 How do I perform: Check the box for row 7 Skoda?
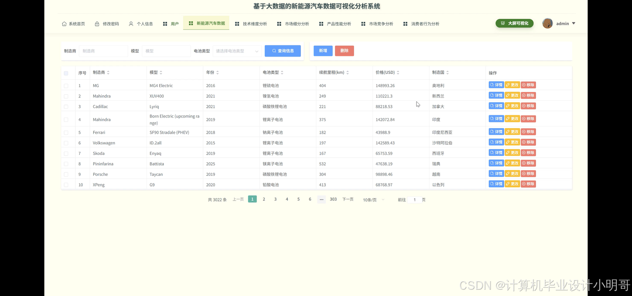click(66, 154)
